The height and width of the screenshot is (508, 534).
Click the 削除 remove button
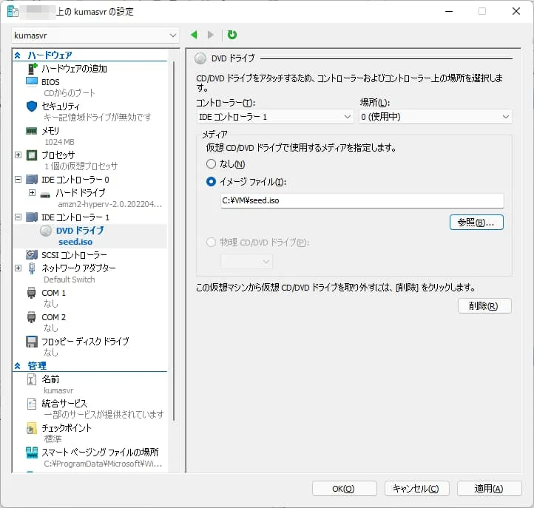click(484, 306)
